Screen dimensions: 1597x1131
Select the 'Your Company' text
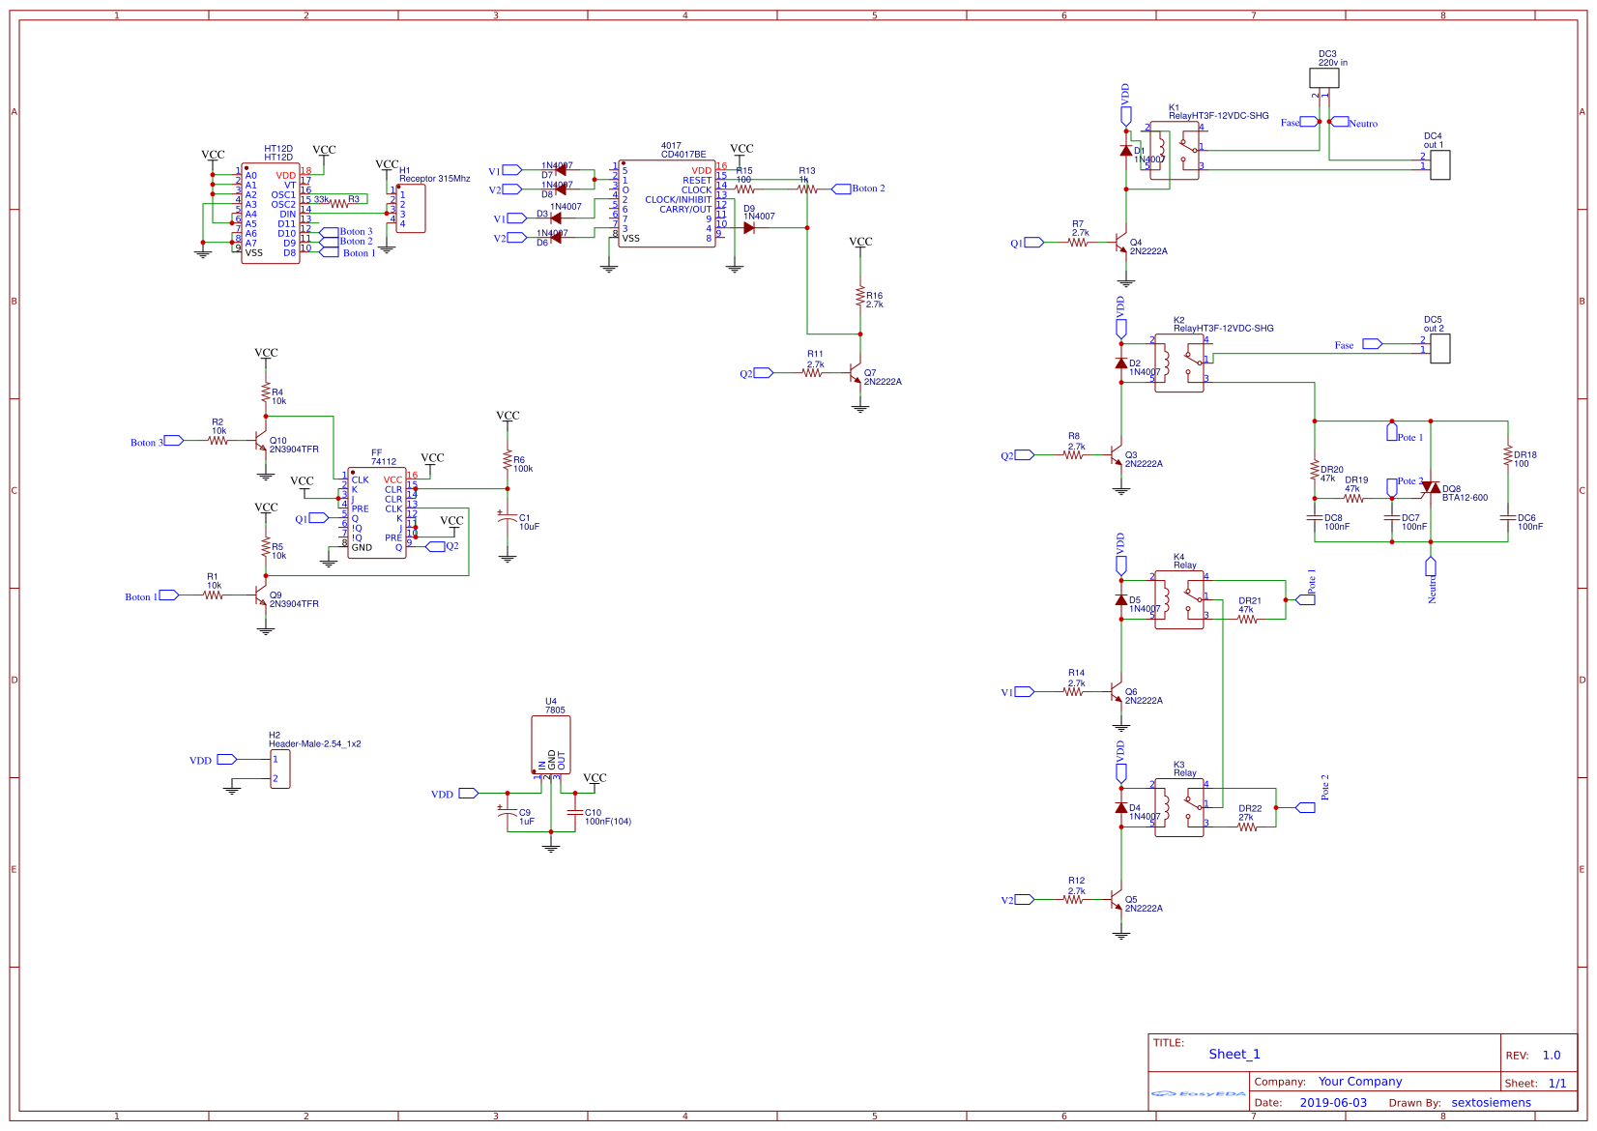pyautogui.click(x=1360, y=1082)
